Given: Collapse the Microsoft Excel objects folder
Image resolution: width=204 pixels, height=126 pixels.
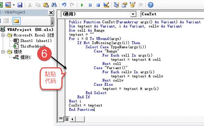Looking at the screenshot, I should pos(3,35).
